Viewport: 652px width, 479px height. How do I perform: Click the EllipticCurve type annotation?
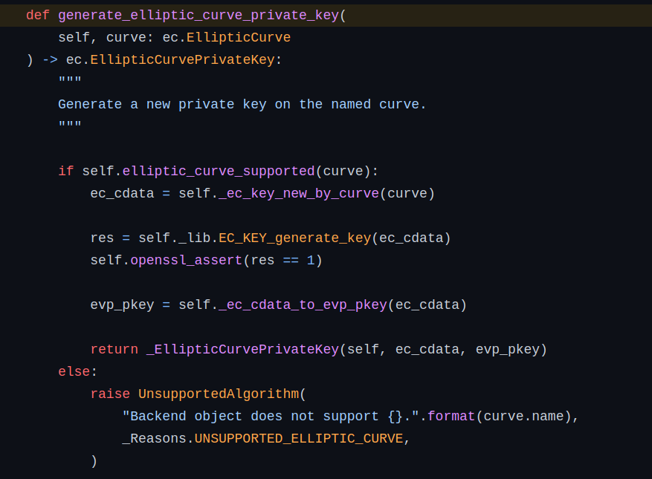238,37
